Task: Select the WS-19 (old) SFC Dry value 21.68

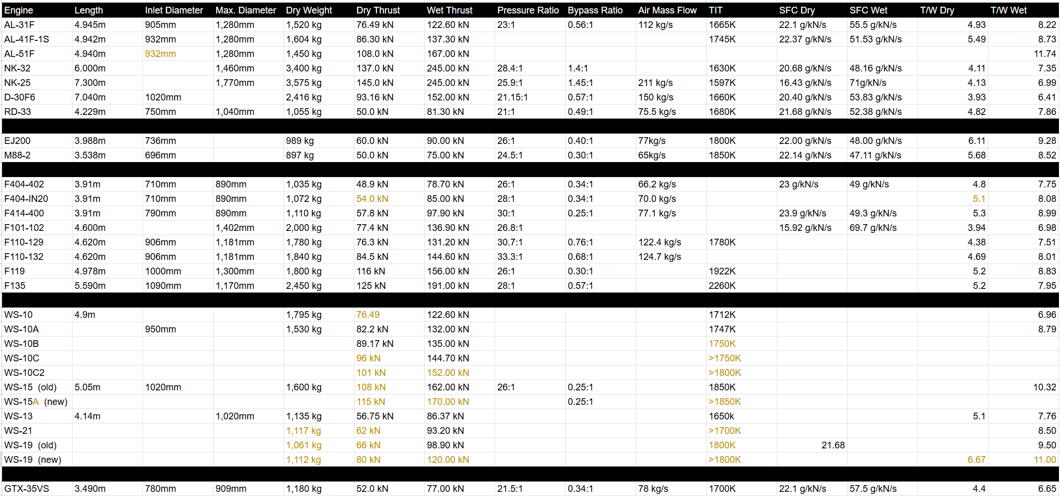Action: pyautogui.click(x=833, y=445)
